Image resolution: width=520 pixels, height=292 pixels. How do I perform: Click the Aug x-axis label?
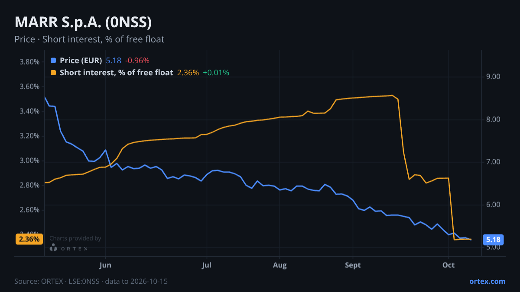pyautogui.click(x=280, y=265)
